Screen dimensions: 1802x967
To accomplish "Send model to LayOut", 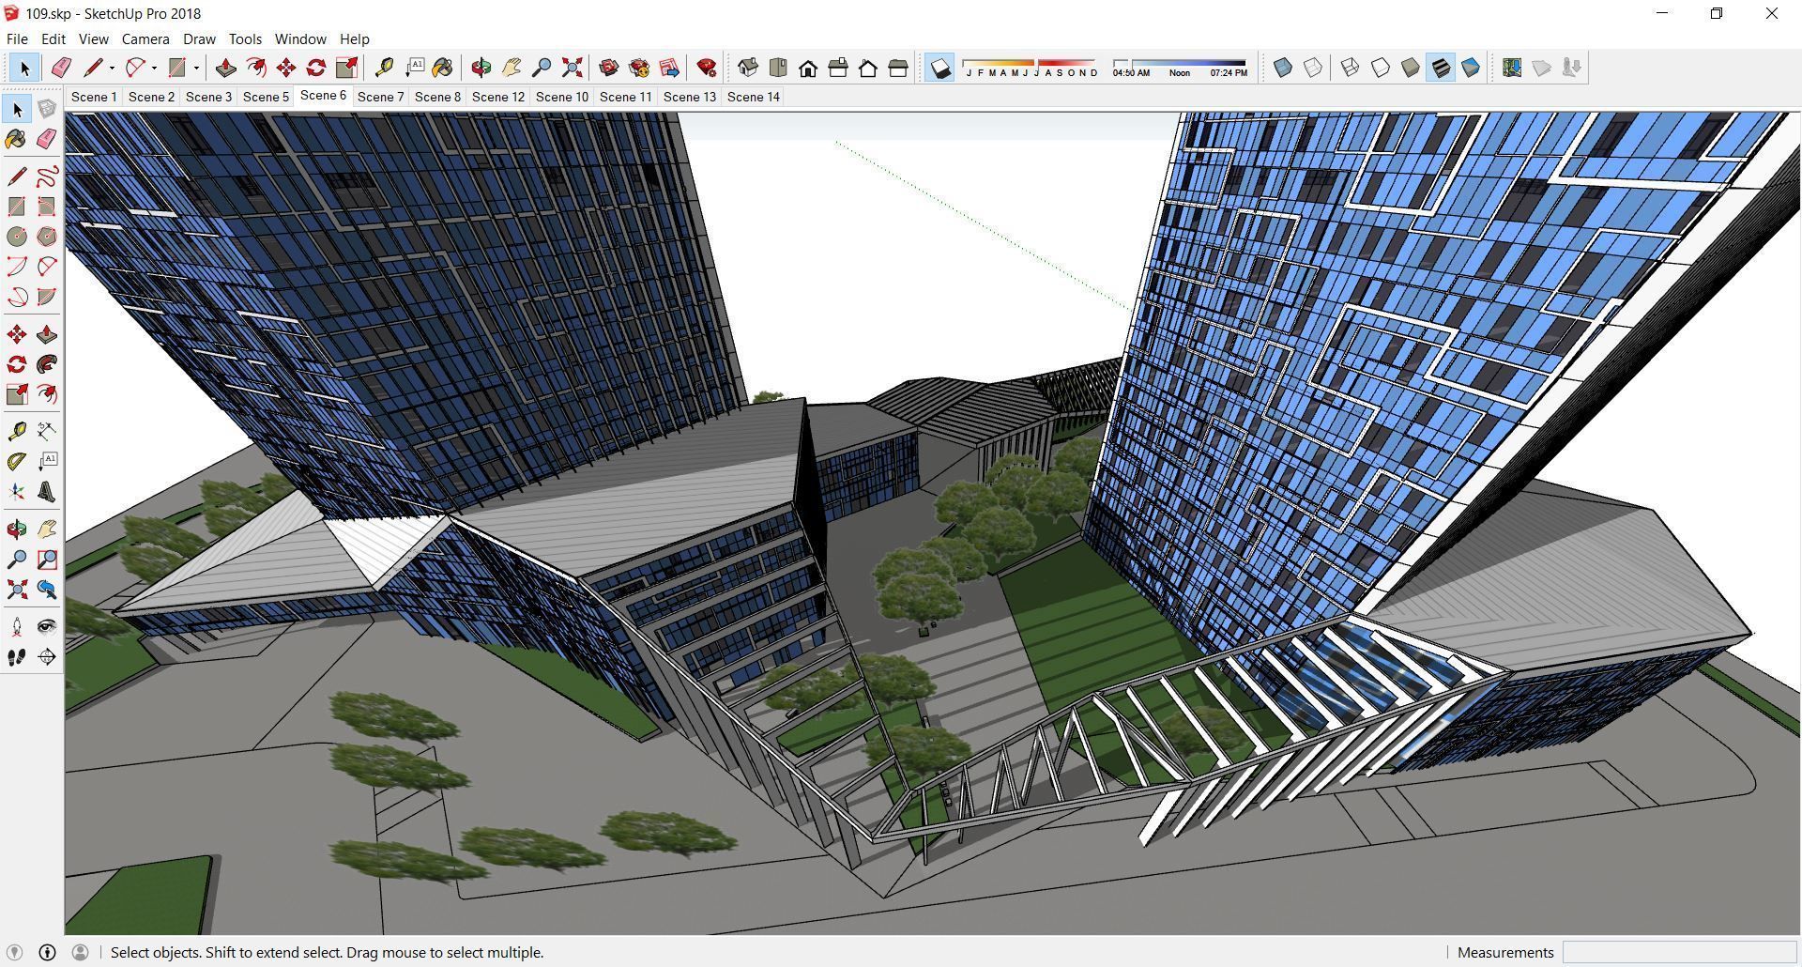I will (x=669, y=68).
